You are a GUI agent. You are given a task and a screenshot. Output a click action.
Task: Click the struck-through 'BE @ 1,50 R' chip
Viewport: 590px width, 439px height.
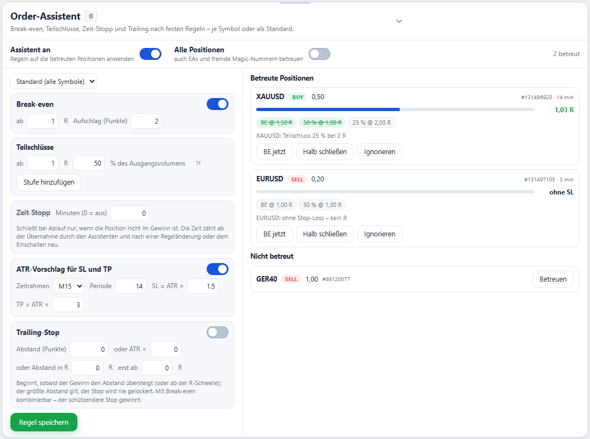[276, 123]
